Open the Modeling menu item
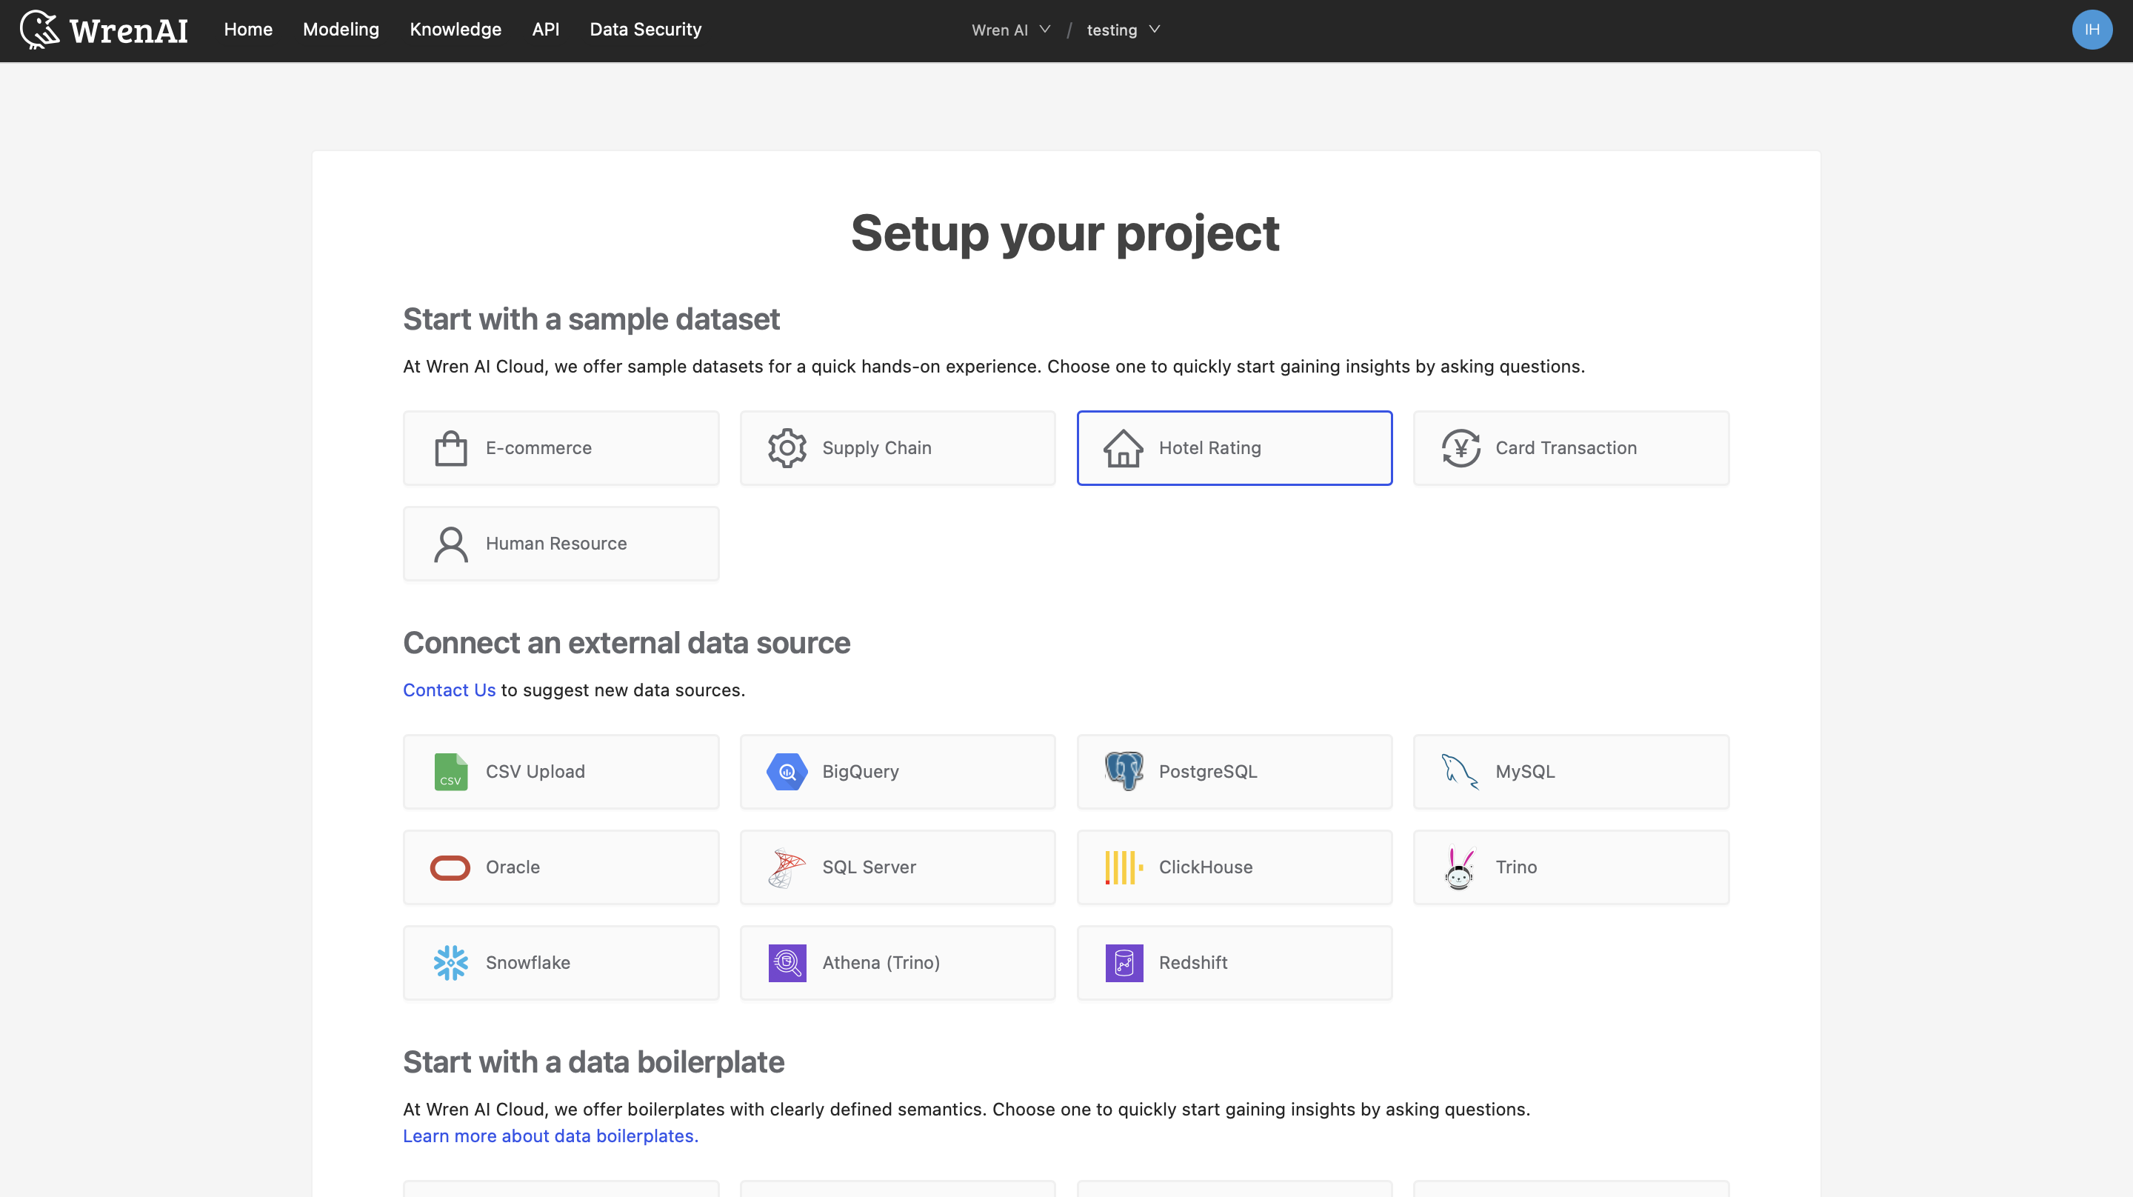Screen dimensions: 2133x1197 [341, 30]
